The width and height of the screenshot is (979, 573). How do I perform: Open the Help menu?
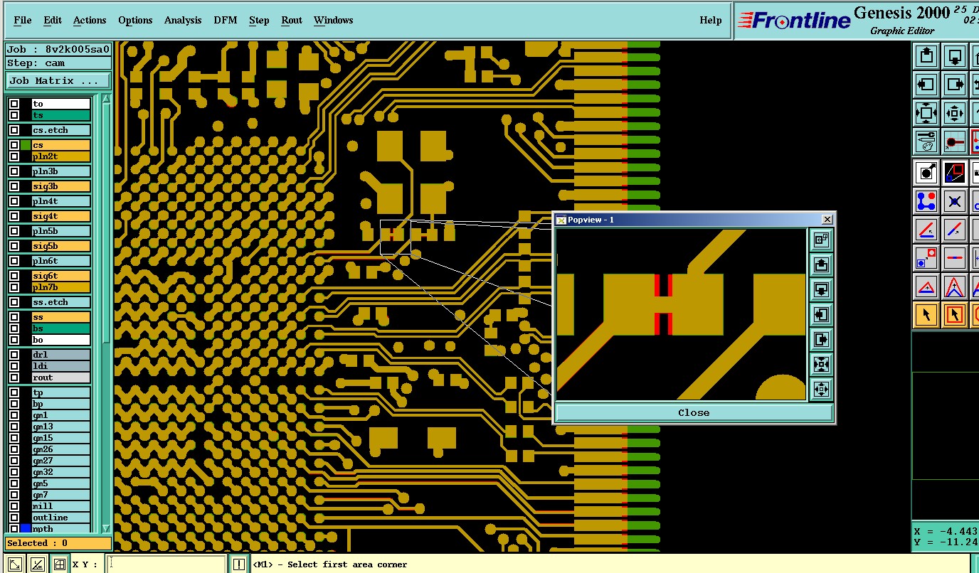coord(711,20)
